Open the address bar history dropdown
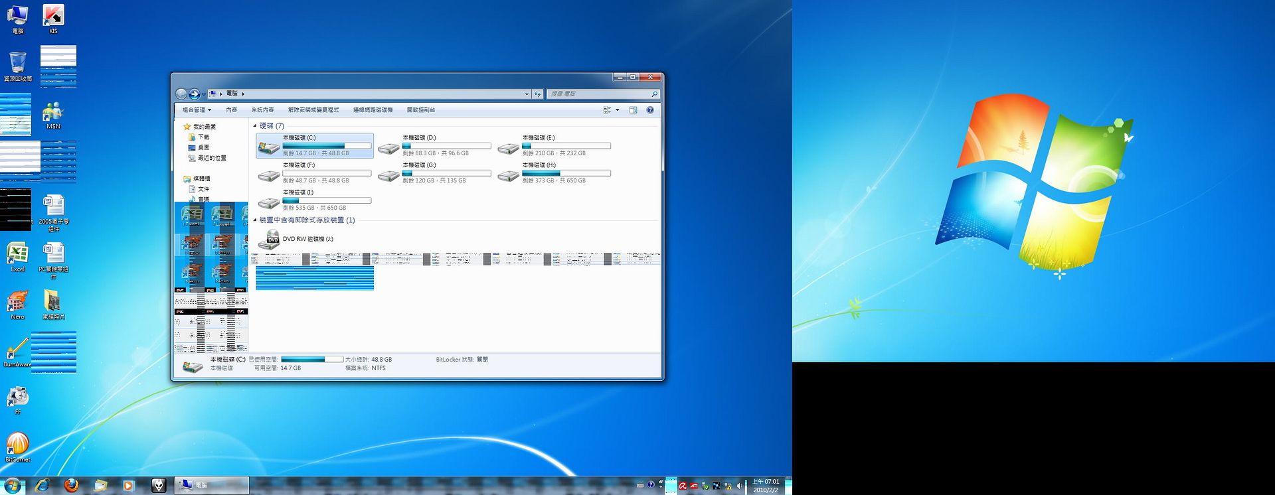The image size is (1275, 495). click(527, 94)
